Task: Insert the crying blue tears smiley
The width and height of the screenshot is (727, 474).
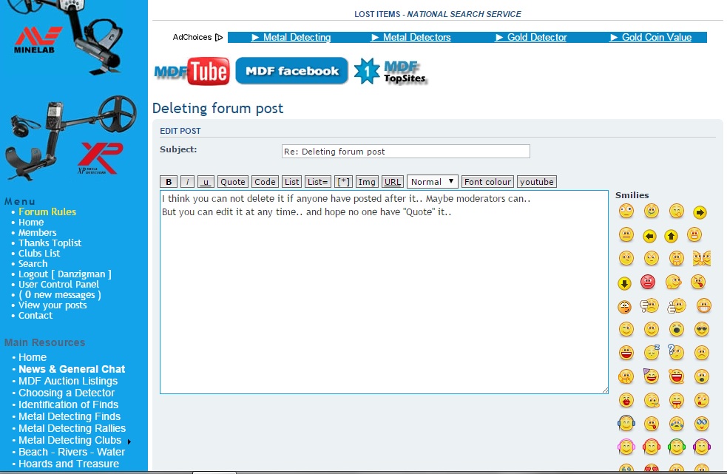Action: tap(677, 423)
